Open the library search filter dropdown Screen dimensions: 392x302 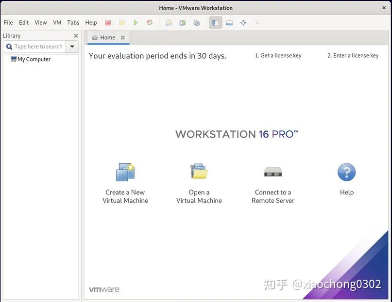tap(72, 46)
